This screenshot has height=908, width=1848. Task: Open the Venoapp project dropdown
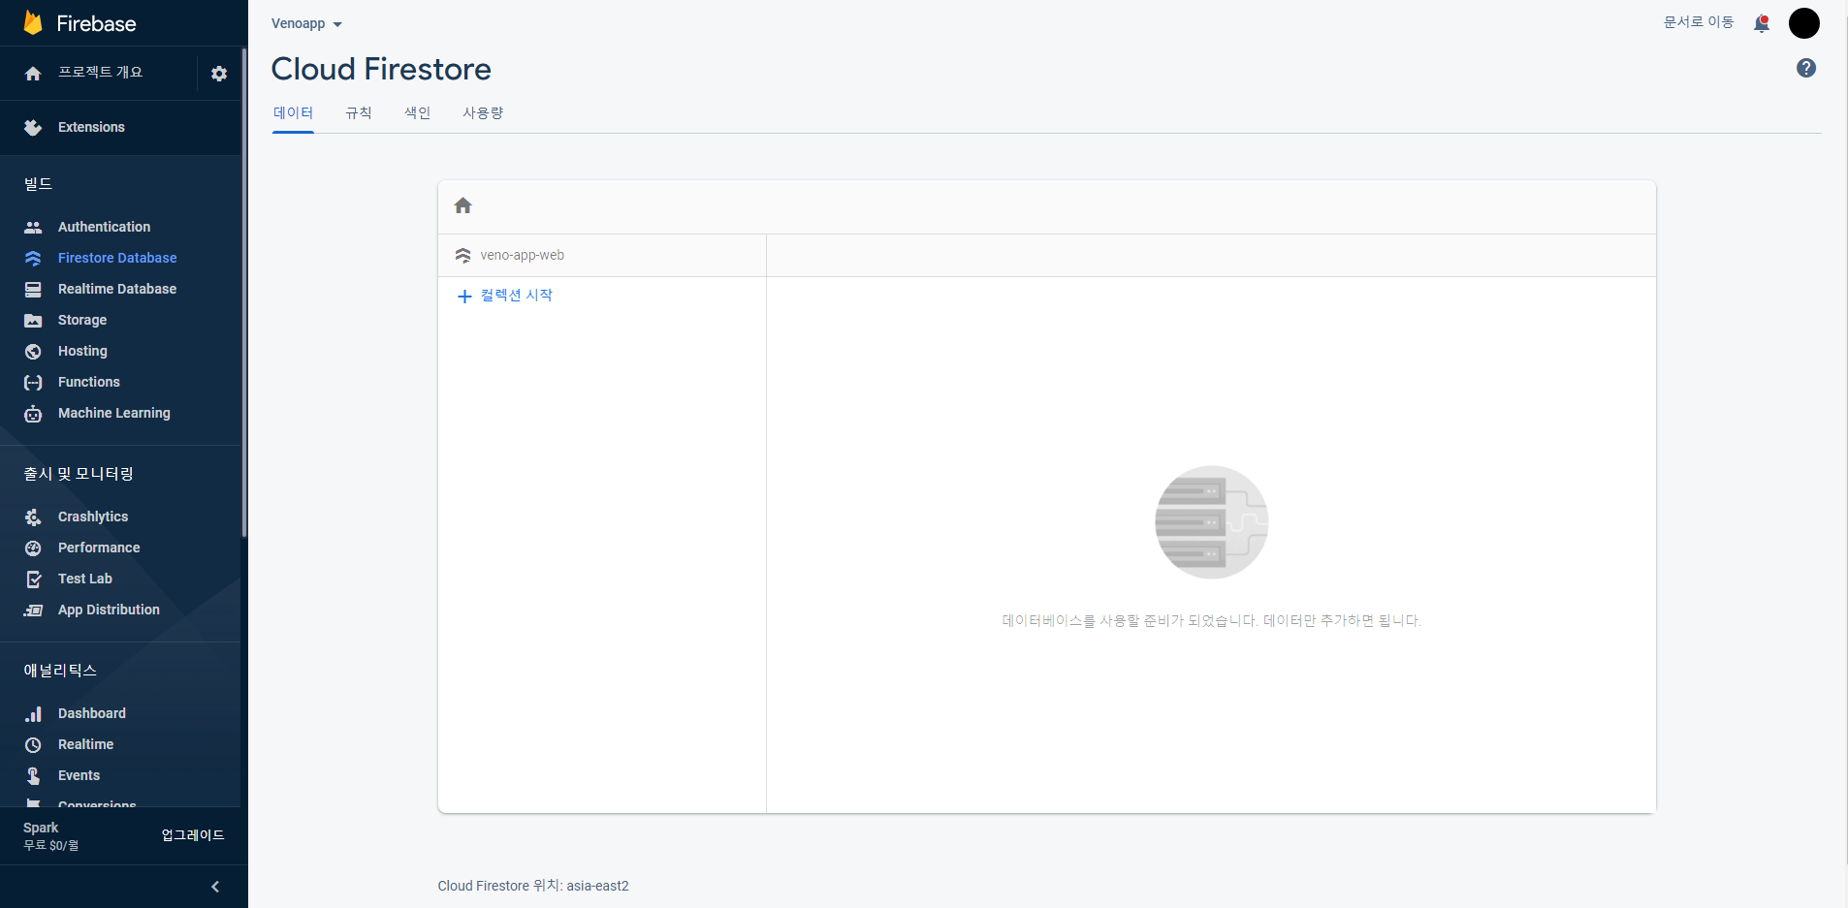(306, 23)
